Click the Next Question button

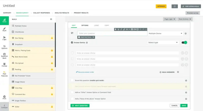point(80,106)
